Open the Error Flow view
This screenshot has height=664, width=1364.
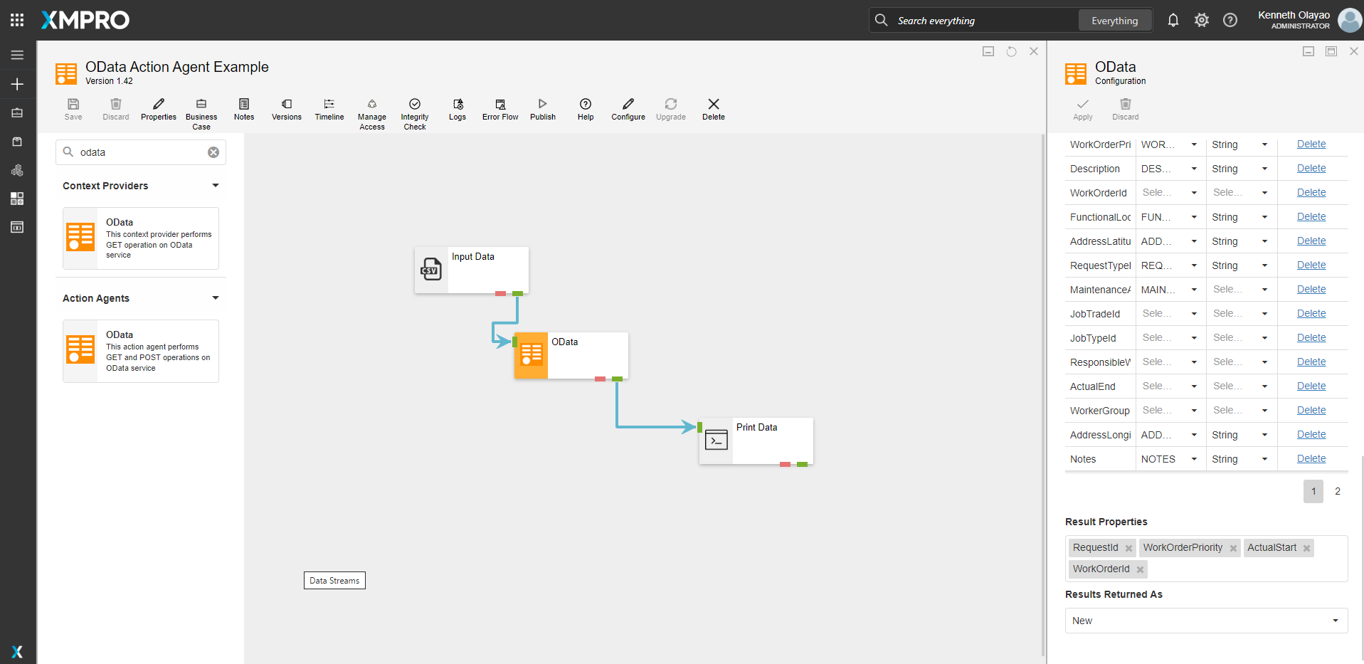(x=499, y=109)
